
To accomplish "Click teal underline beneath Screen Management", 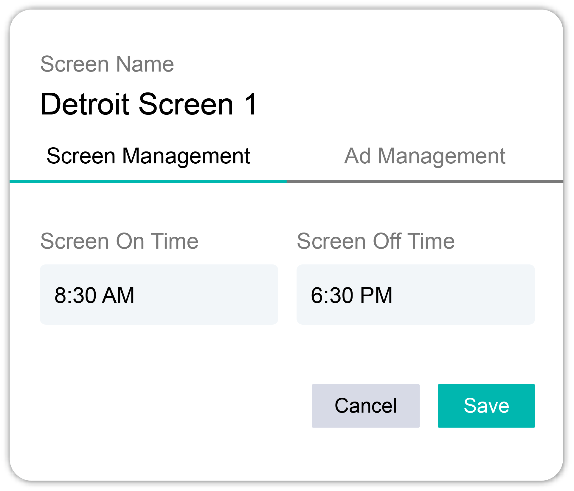I will tap(148, 181).
